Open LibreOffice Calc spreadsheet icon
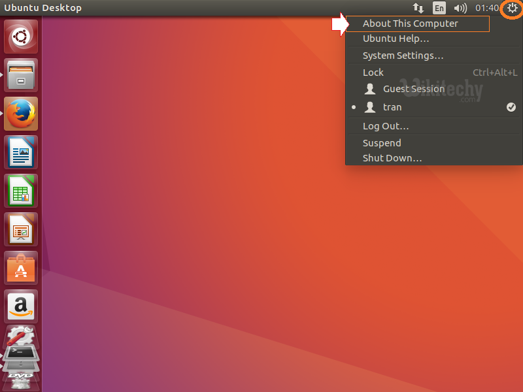The width and height of the screenshot is (523, 392). point(22,191)
